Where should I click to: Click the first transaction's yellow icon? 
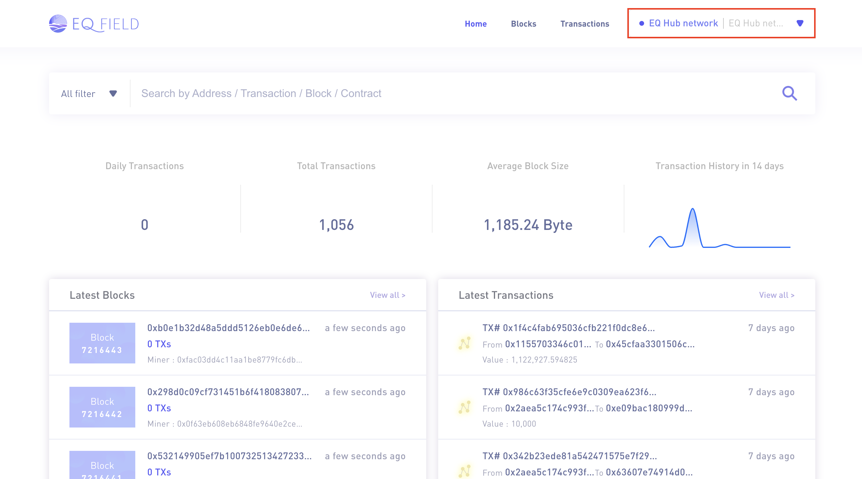click(x=465, y=343)
